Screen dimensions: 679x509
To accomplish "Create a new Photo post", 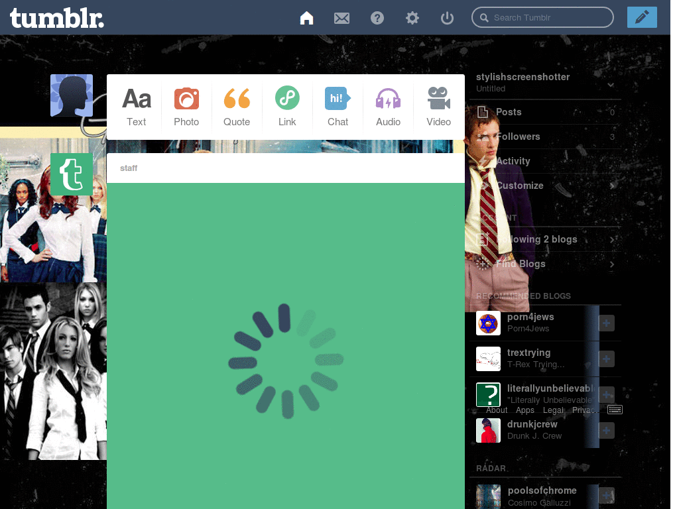I will (186, 107).
